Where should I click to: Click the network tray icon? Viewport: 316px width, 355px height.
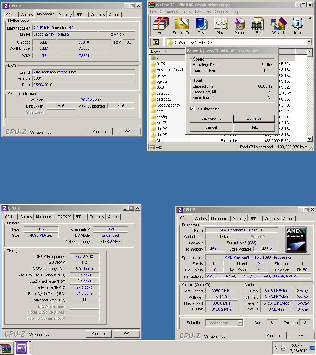point(283,348)
